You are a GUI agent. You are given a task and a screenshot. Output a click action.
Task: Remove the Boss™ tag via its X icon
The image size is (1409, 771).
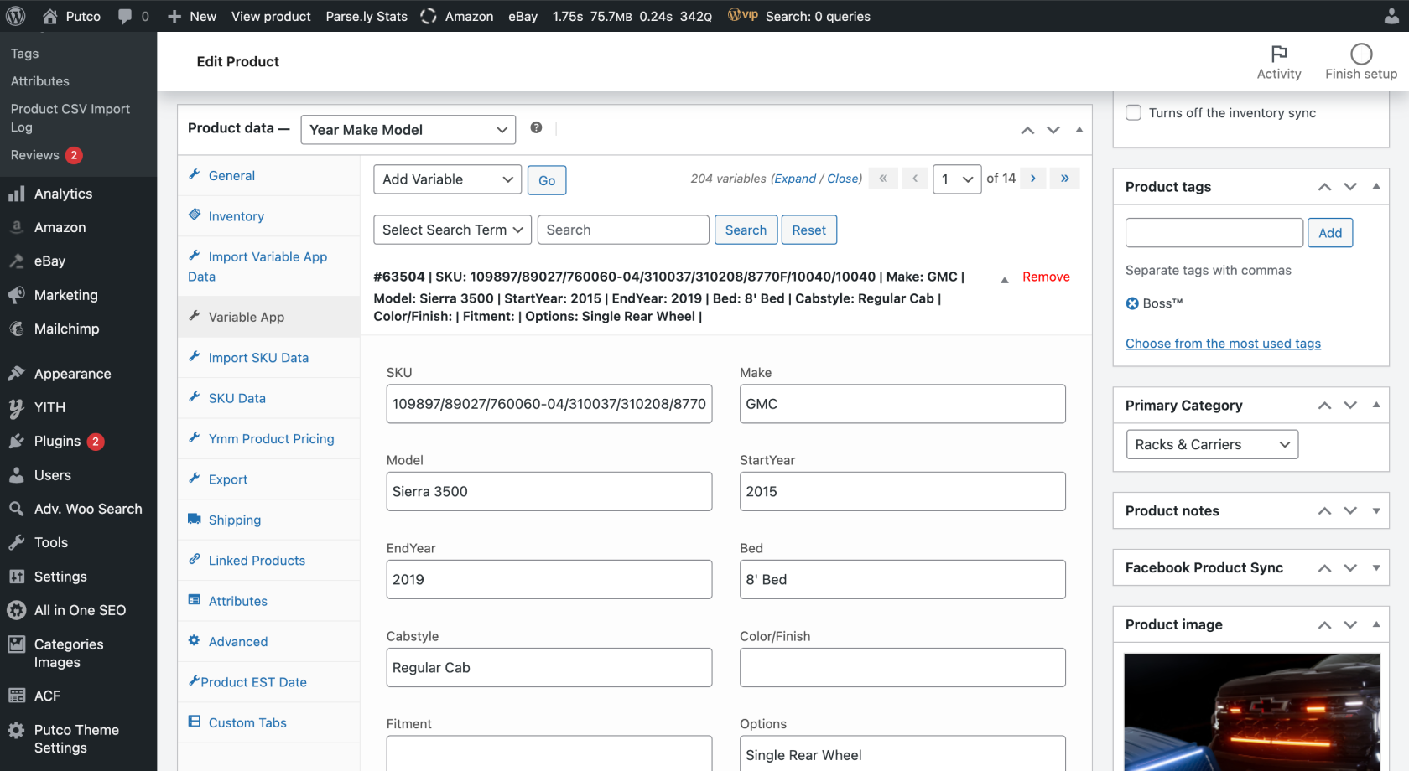1132,303
